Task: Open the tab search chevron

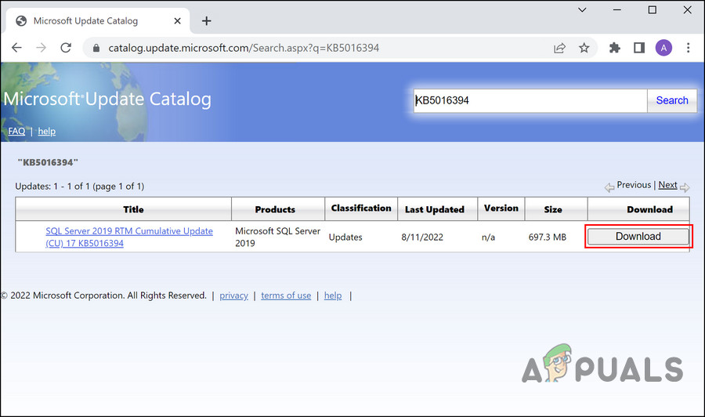Action: point(582,9)
